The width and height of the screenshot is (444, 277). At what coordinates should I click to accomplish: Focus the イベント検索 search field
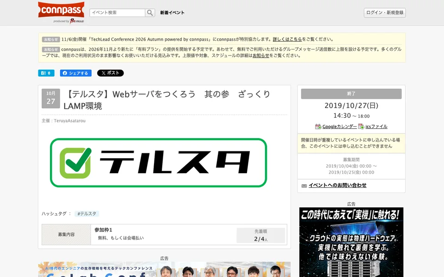(117, 13)
